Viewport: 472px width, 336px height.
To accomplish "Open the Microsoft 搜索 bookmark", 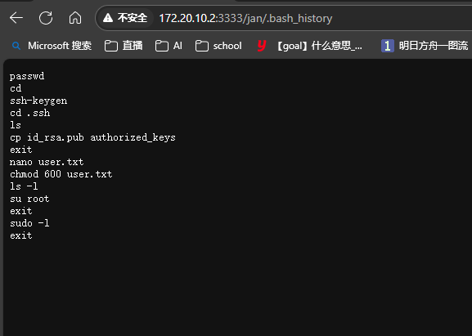I will (x=52, y=46).
